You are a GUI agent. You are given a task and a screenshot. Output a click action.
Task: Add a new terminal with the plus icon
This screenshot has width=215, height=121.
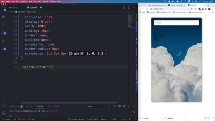[x=114, y=106]
